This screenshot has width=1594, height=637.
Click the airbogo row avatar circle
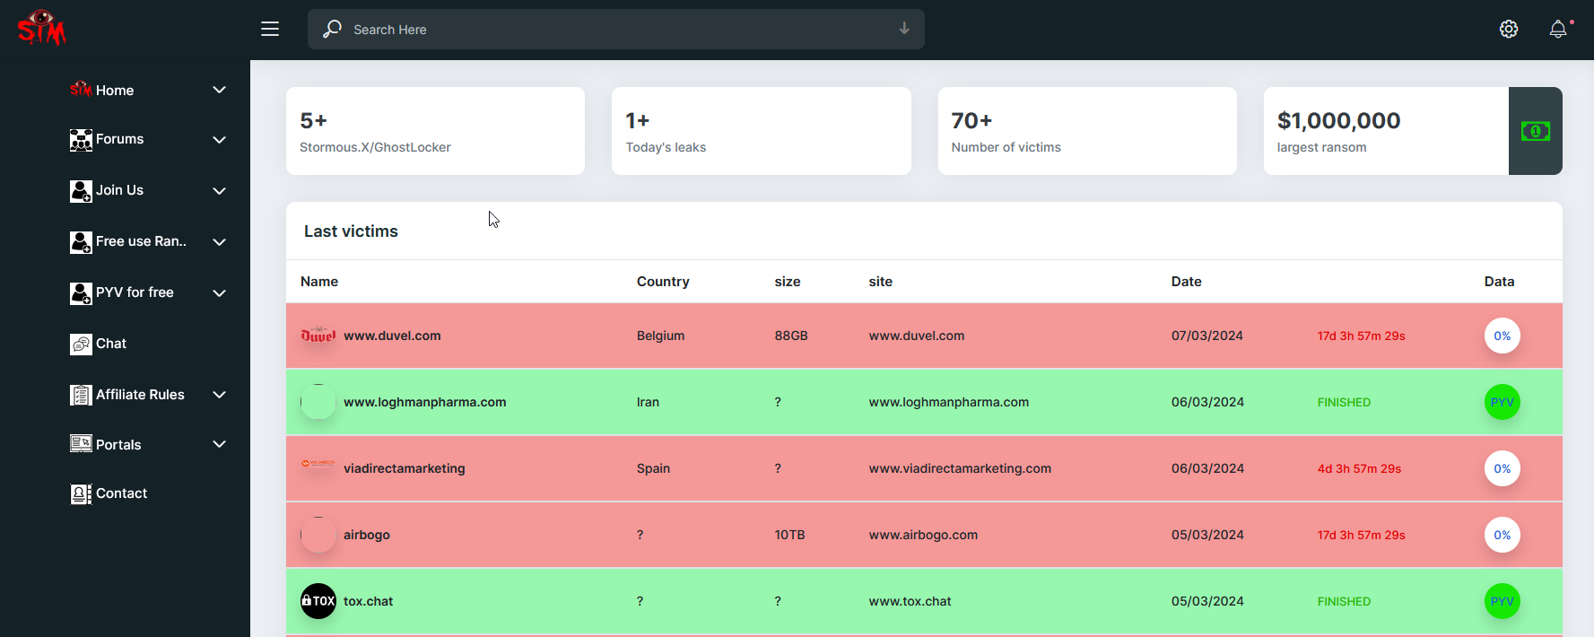coord(318,535)
